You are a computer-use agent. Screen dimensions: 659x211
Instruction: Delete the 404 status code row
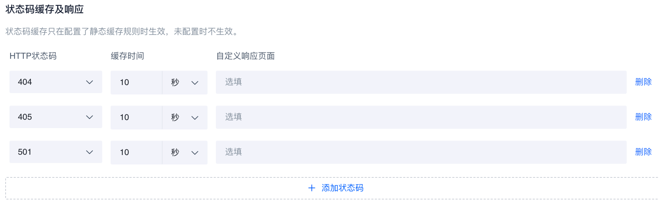tap(643, 82)
